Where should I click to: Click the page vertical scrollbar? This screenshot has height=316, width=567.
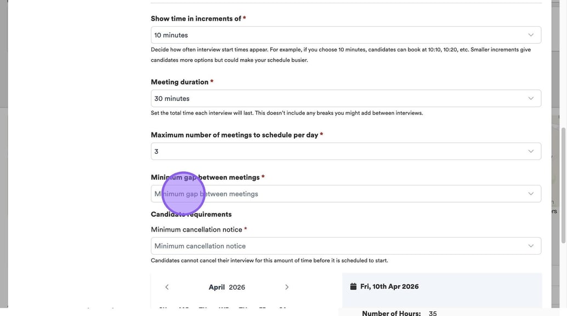pos(563,186)
